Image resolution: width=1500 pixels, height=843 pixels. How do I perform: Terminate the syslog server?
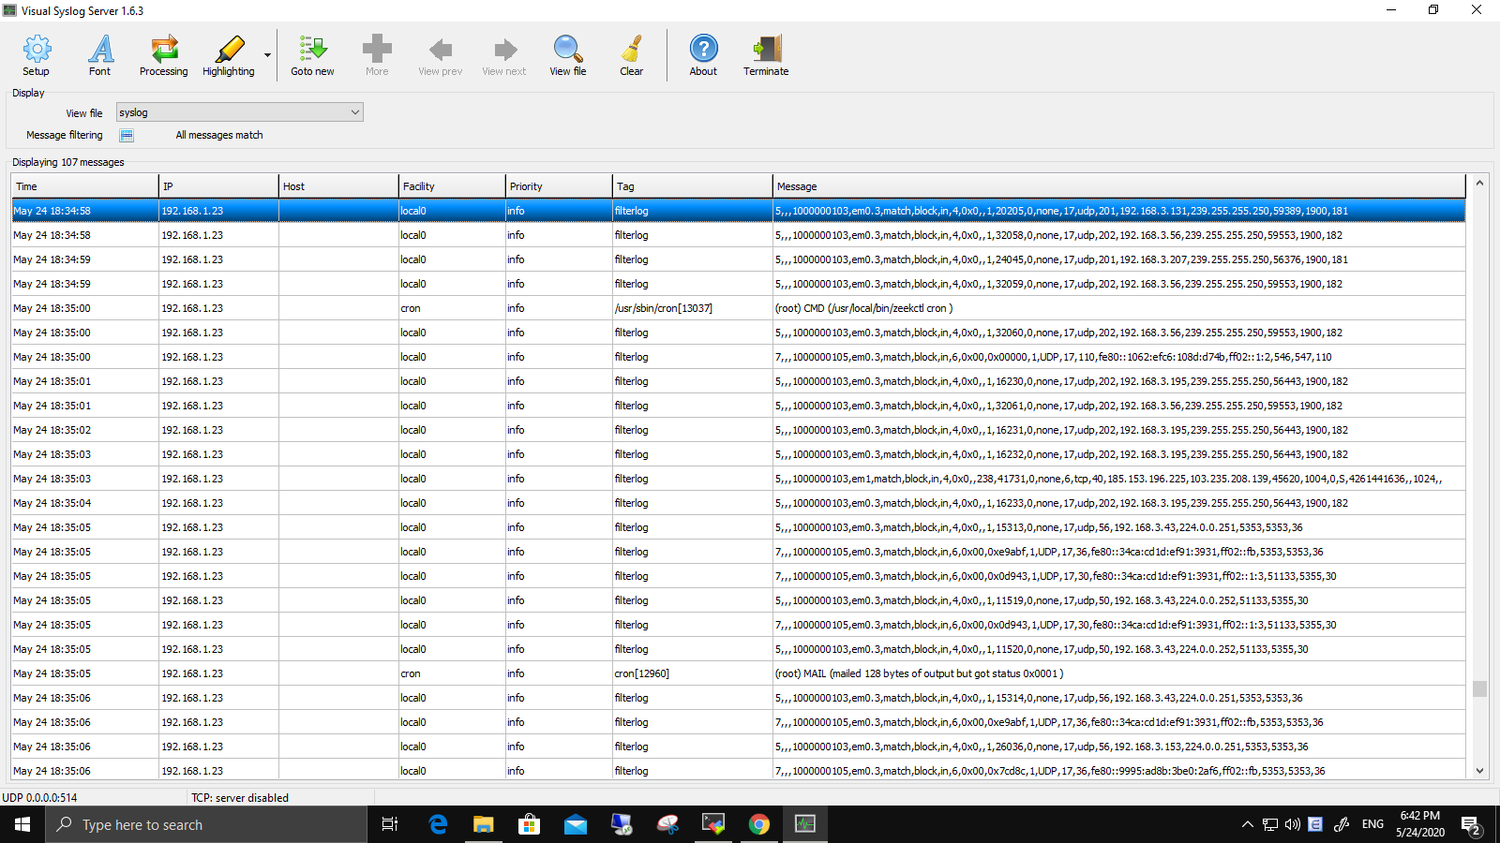(766, 55)
